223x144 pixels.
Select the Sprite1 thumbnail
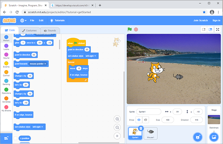[135, 134]
